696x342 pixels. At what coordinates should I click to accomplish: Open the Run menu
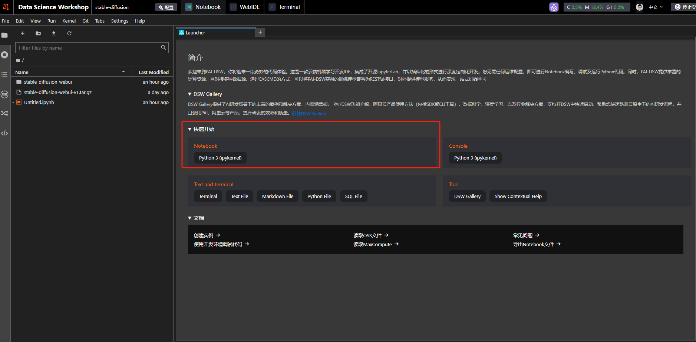(x=52, y=21)
